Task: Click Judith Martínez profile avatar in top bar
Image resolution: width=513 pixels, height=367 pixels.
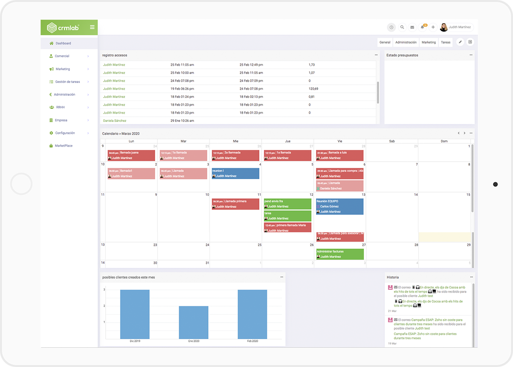Action: (x=444, y=27)
